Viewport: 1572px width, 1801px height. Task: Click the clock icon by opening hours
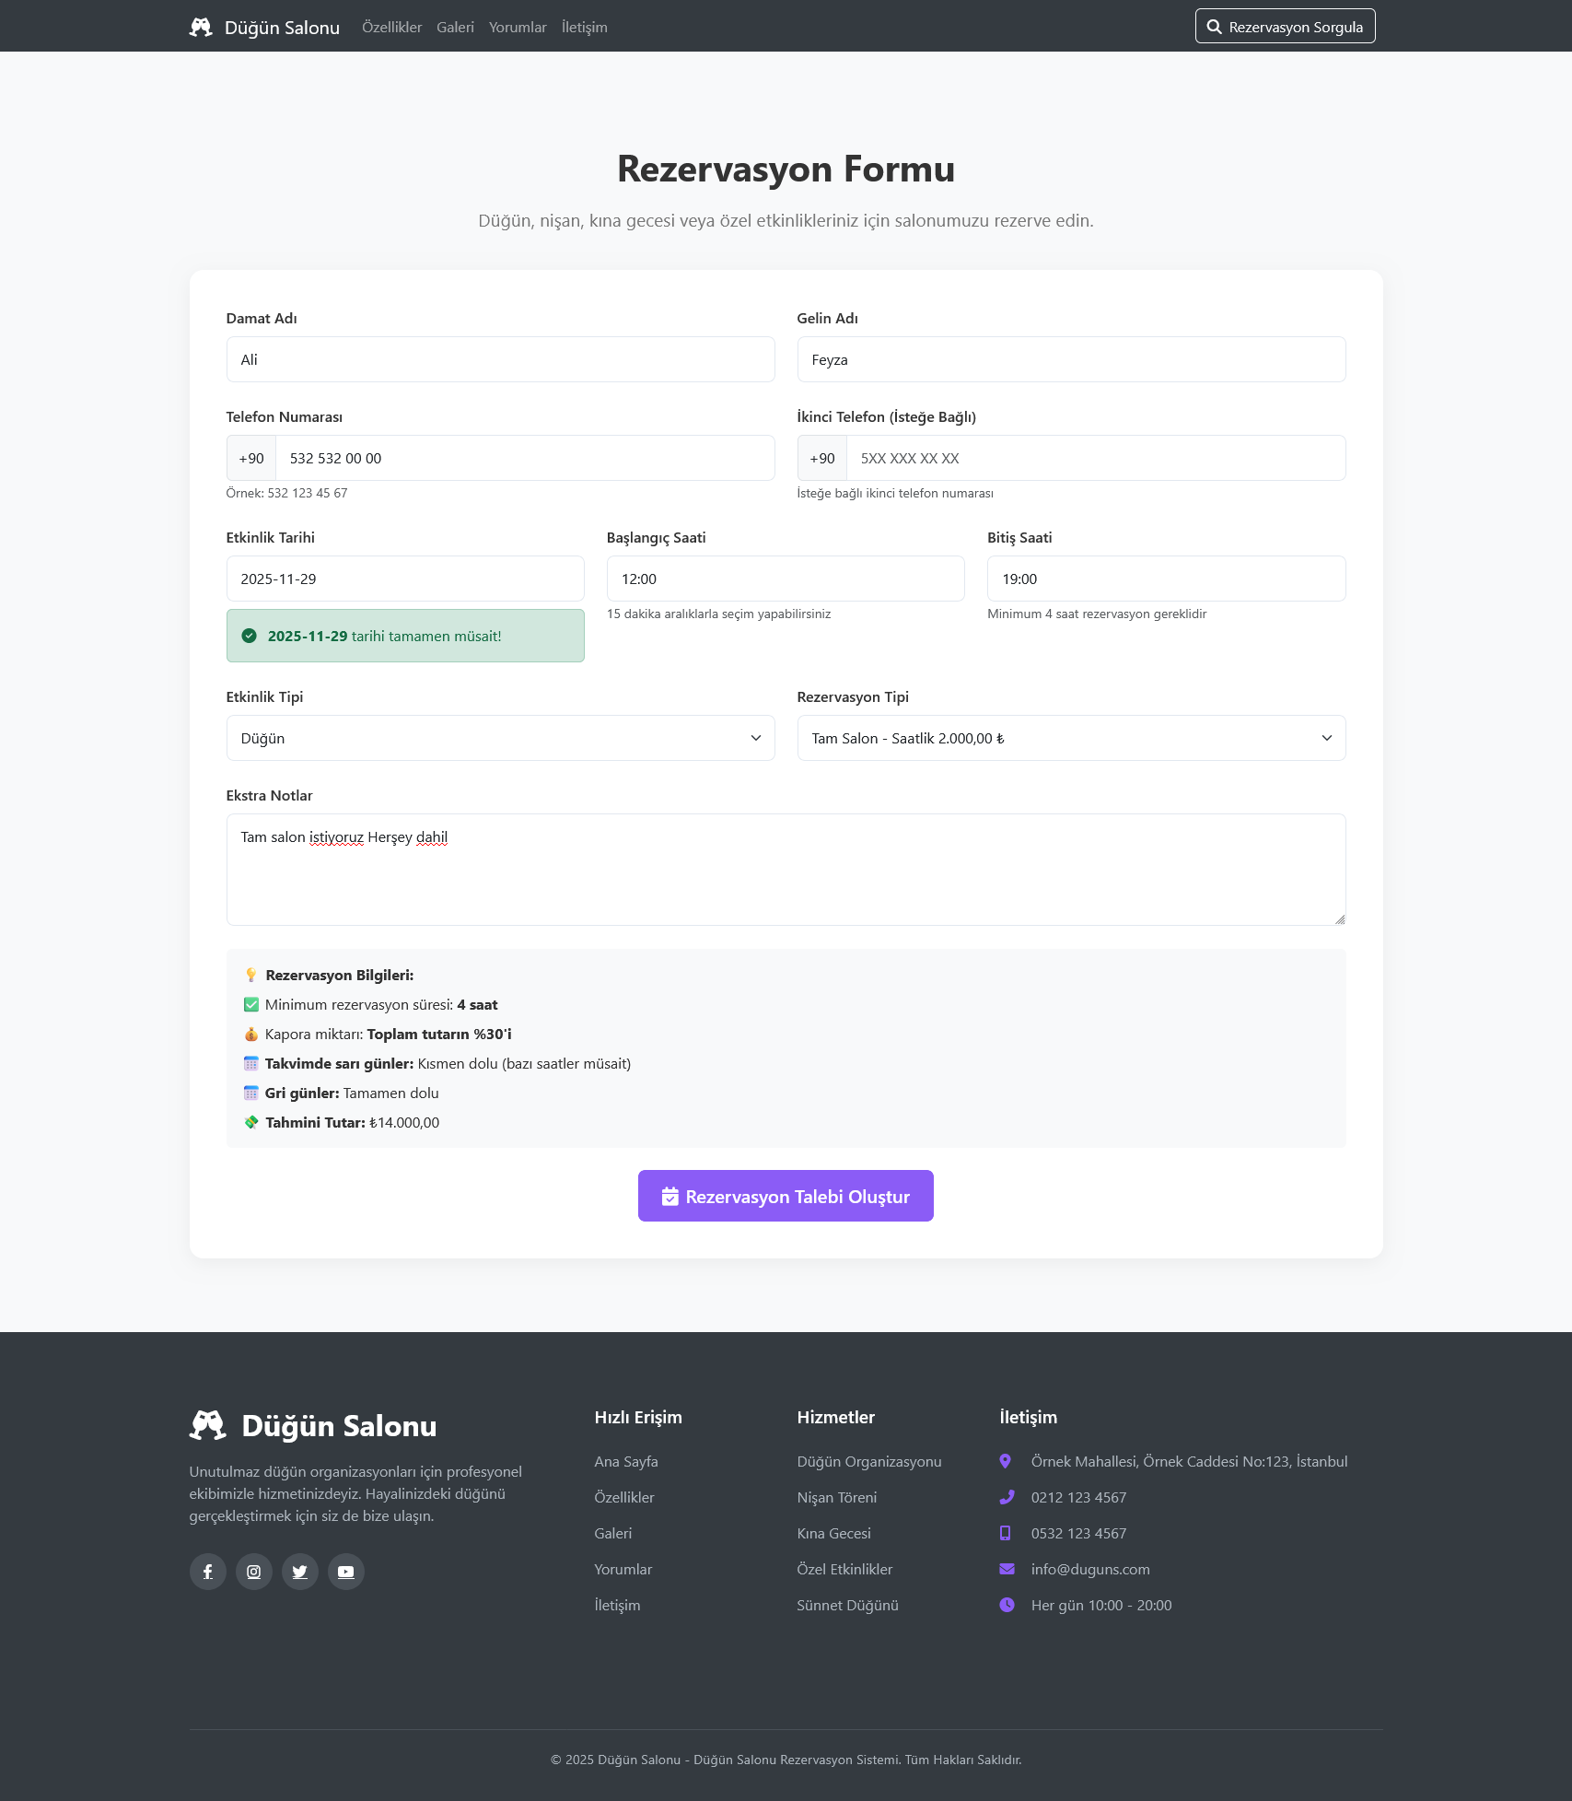[x=1007, y=1605]
